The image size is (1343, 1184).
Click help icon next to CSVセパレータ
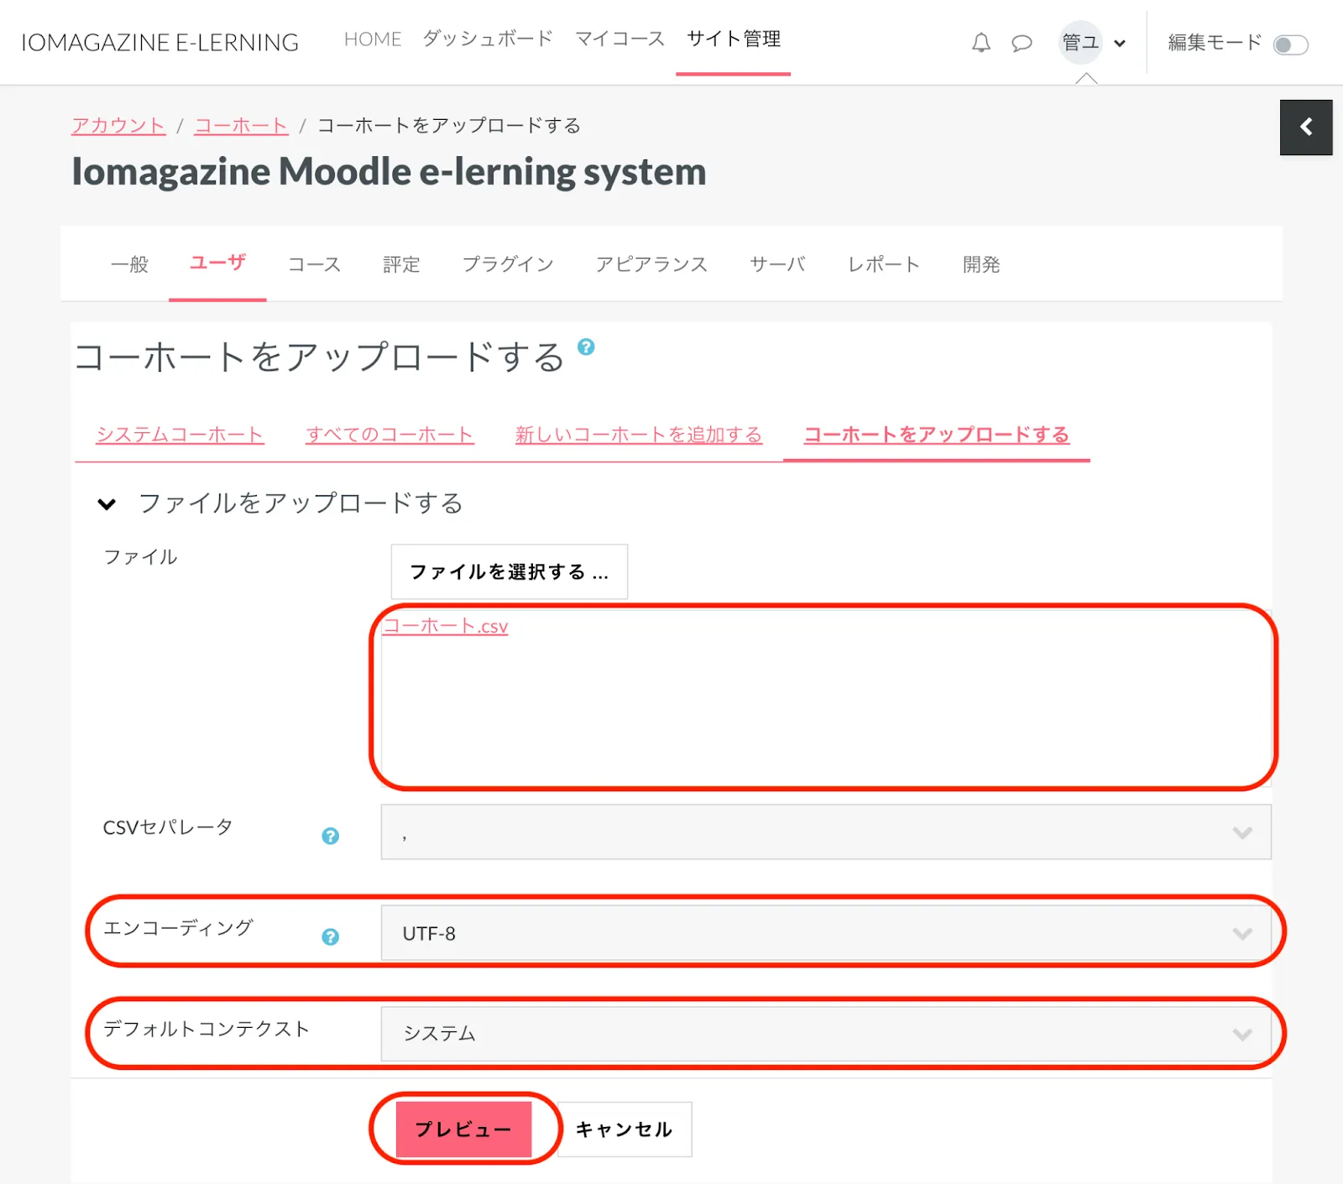click(x=331, y=836)
